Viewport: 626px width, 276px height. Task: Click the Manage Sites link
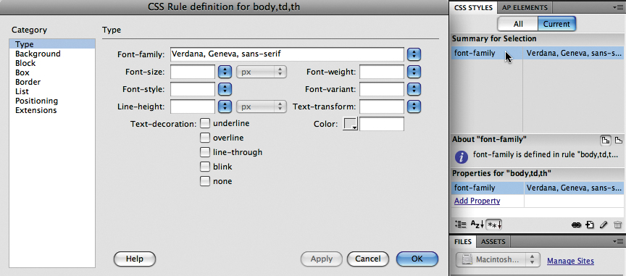click(x=570, y=261)
